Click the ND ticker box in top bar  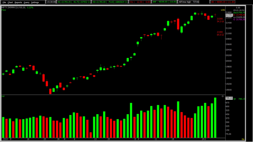[110, 2]
